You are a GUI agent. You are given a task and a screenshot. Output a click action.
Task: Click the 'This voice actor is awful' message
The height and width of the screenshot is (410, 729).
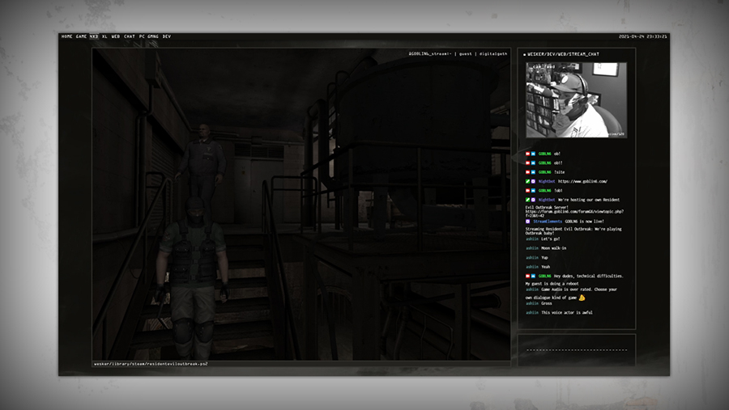[567, 313]
